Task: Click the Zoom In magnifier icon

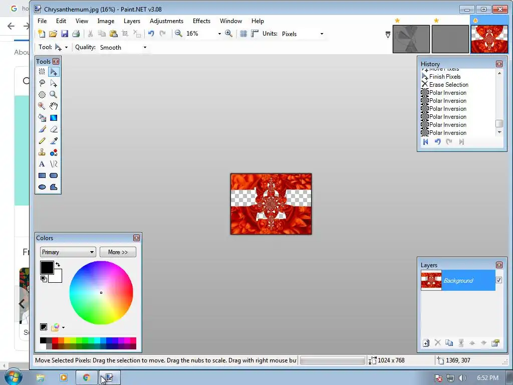Action: [228, 34]
